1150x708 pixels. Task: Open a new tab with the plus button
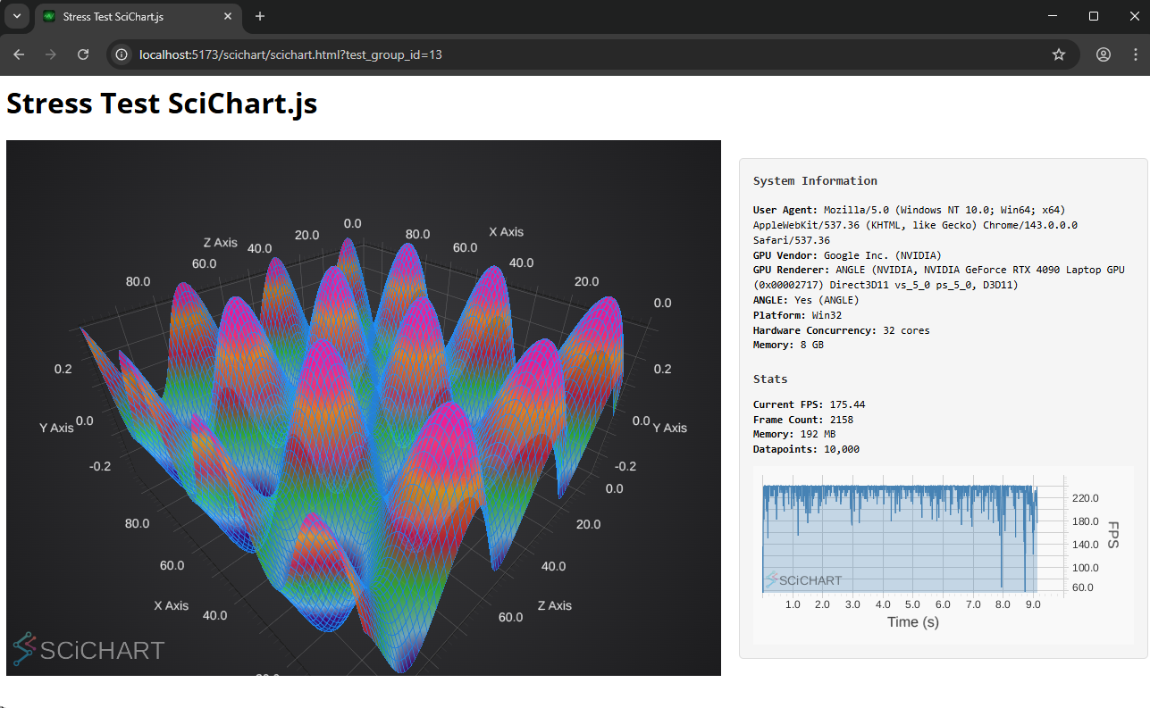point(259,16)
